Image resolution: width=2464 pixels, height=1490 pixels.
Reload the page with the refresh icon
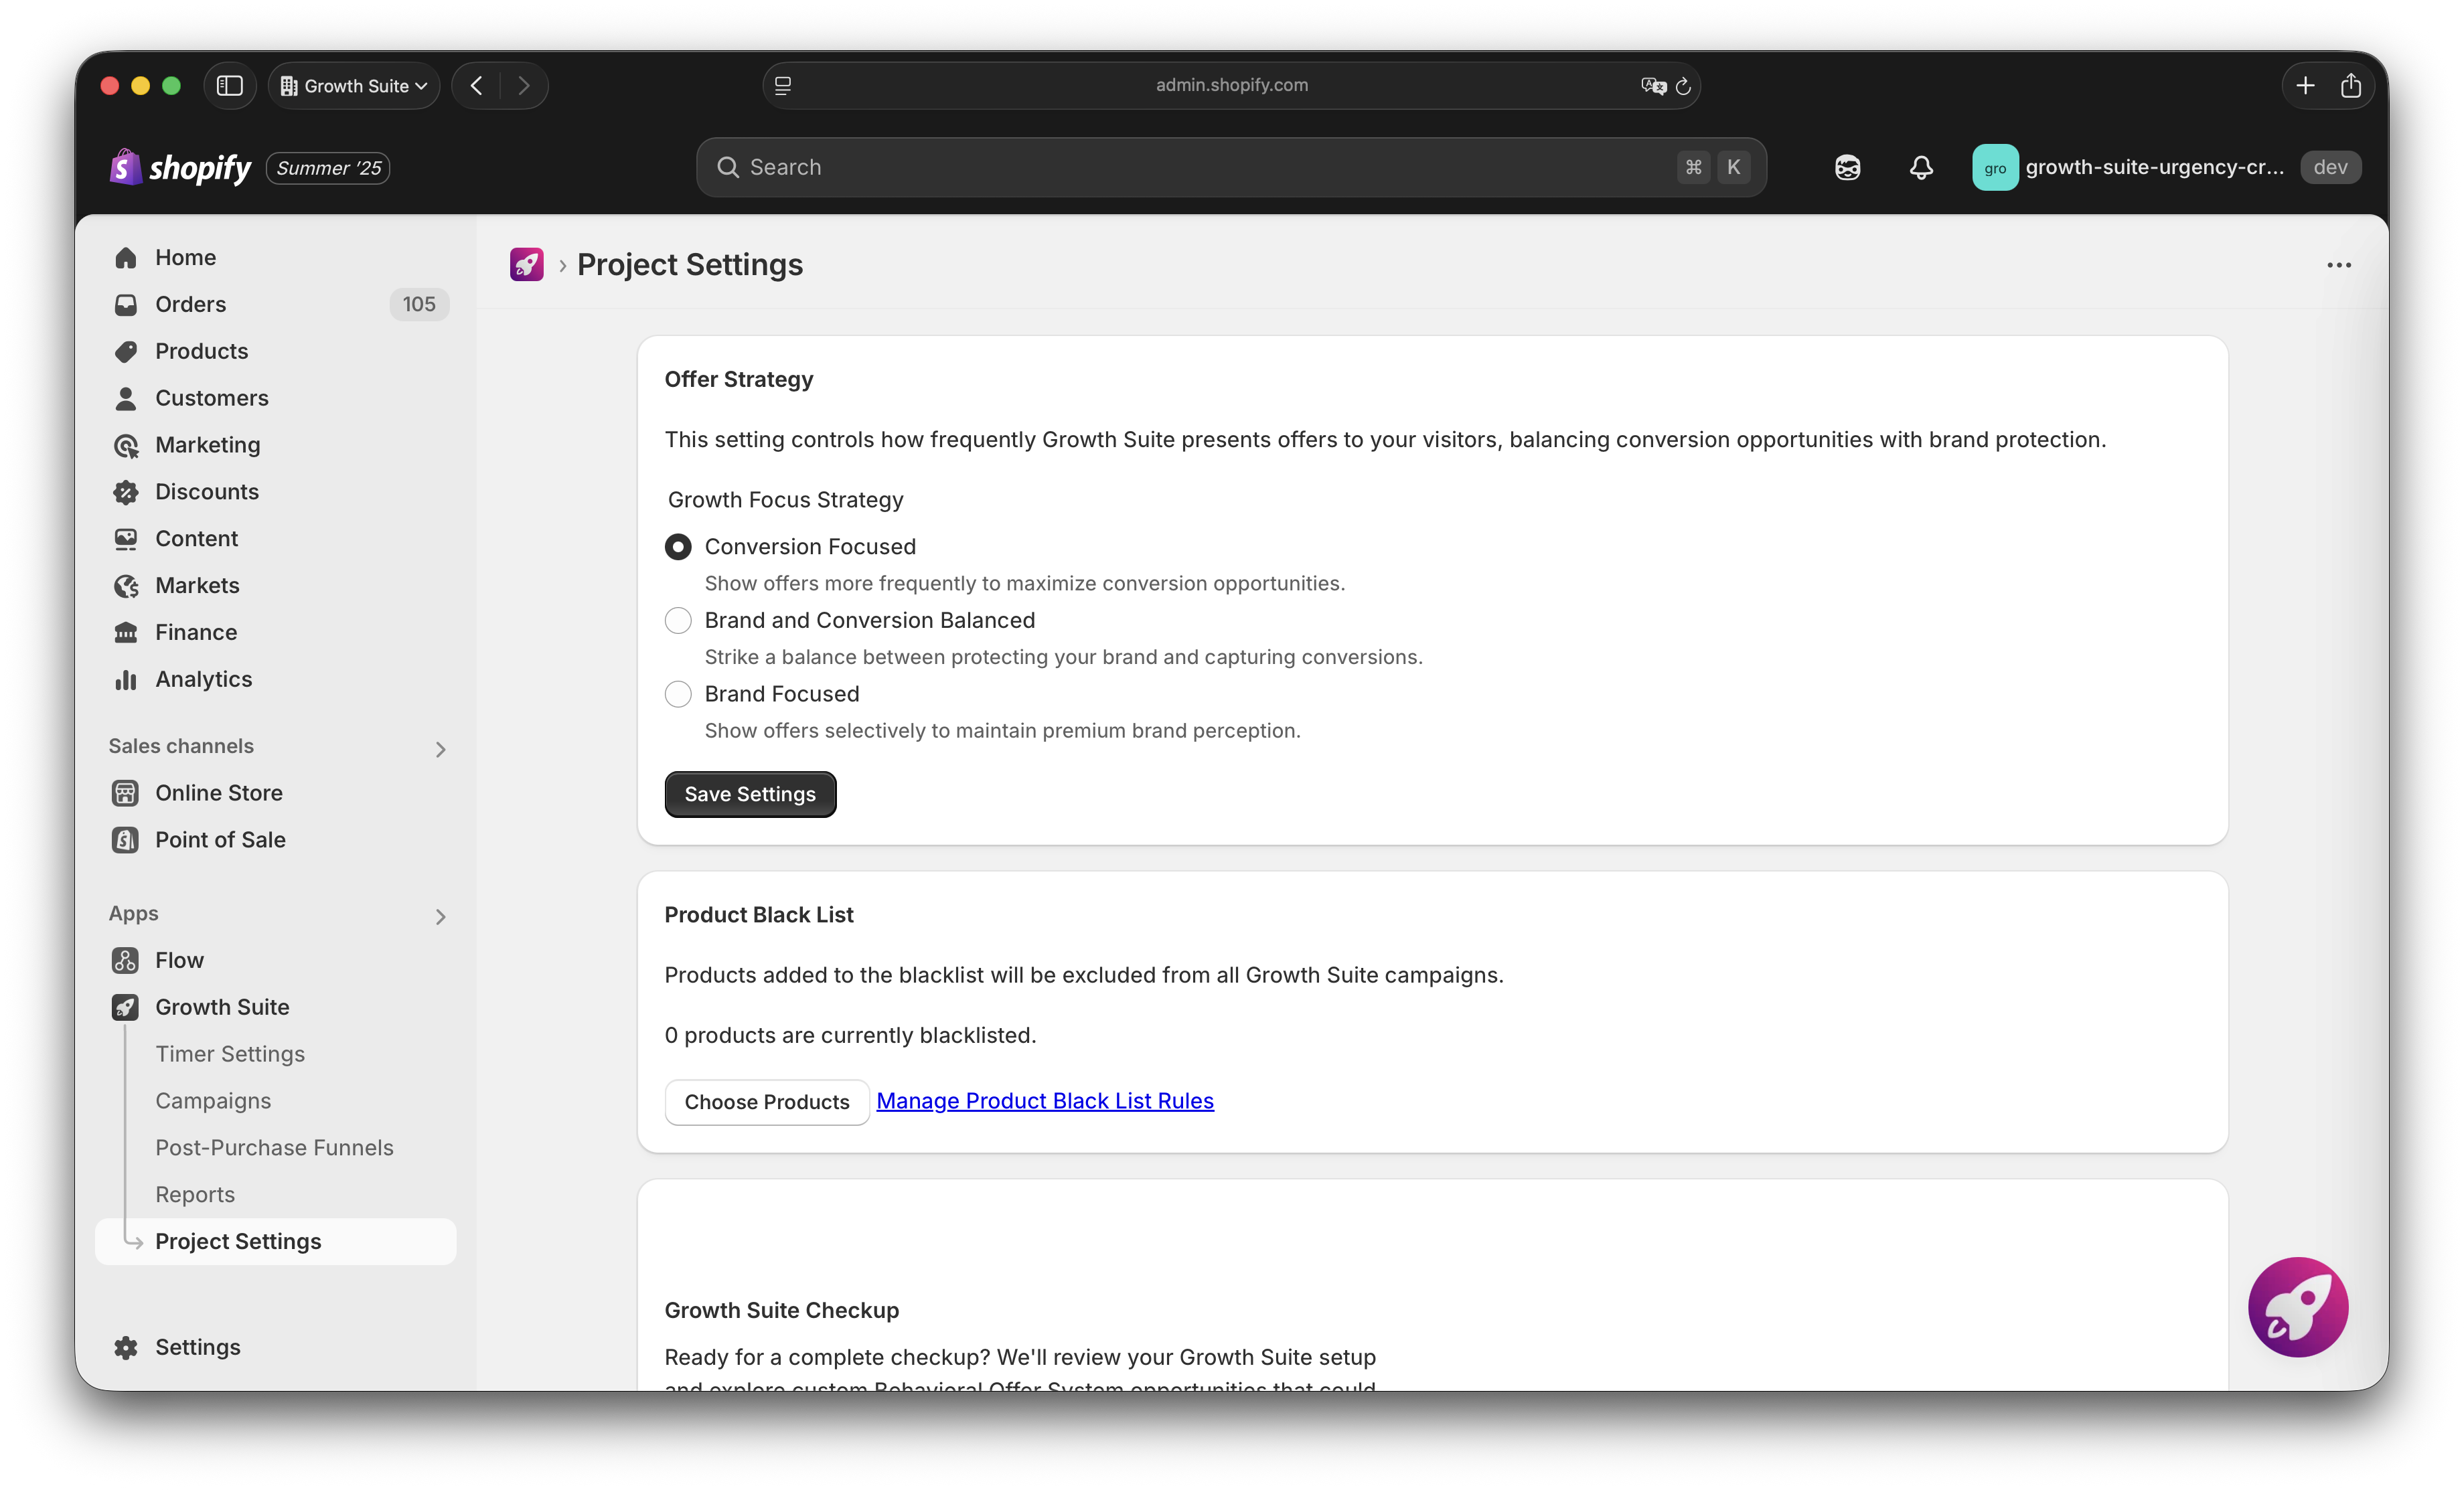point(1684,86)
